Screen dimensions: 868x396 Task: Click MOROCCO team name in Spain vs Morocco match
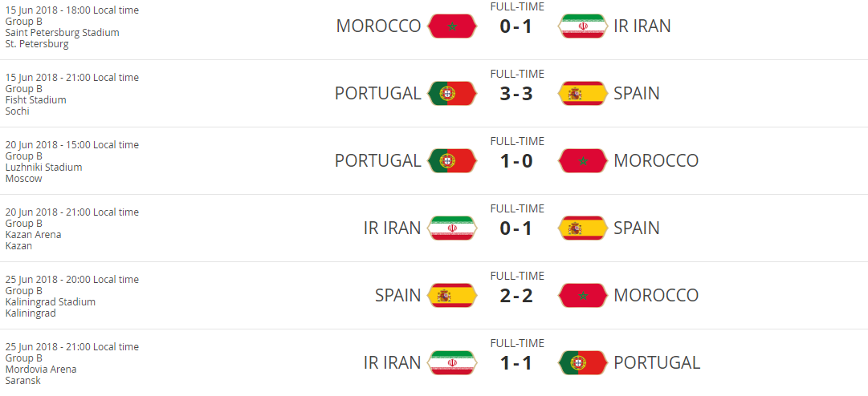[655, 295]
